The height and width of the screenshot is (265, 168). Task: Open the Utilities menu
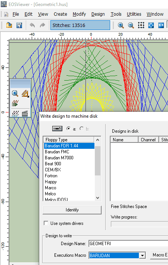click(134, 14)
